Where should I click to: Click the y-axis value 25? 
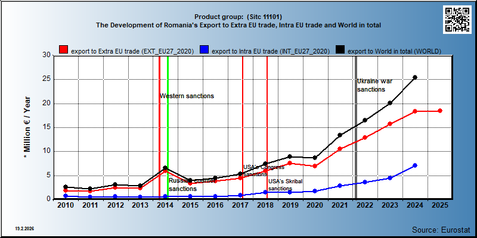tap(47, 79)
